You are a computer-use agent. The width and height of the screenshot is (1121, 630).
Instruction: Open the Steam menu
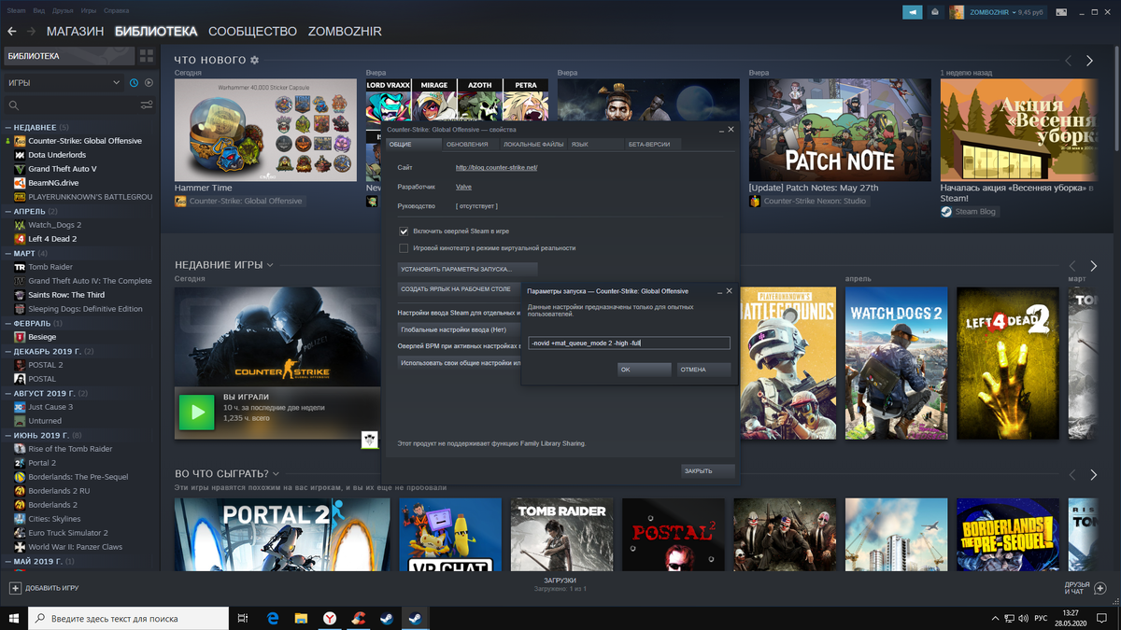[x=16, y=10]
